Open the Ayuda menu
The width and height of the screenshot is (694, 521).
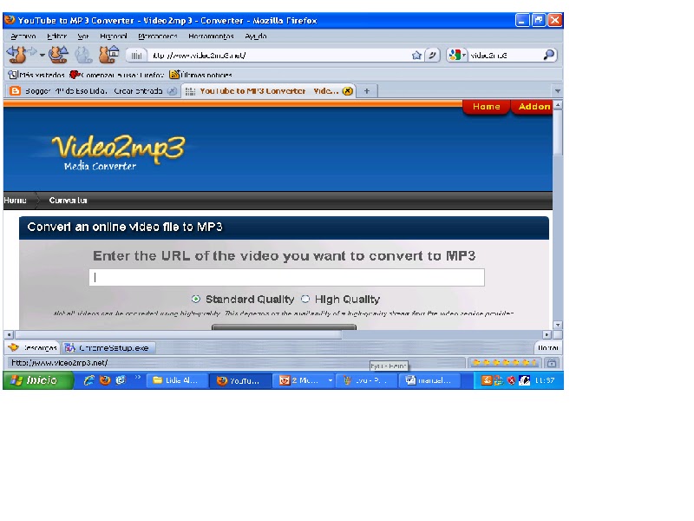pos(255,36)
